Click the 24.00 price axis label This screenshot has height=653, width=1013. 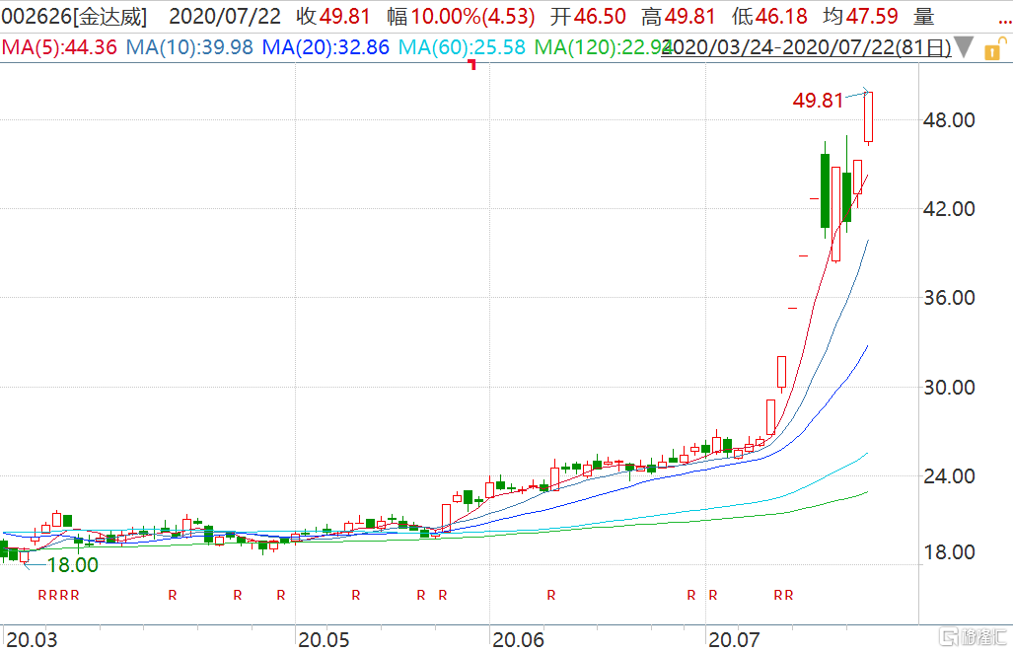point(949,476)
